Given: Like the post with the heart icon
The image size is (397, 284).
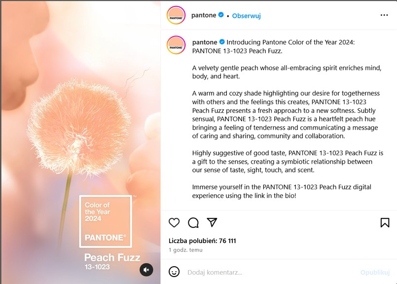Looking at the screenshot, I should click(173, 223).
